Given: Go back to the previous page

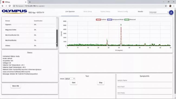Looking at the screenshot, I should [x=3, y=6].
